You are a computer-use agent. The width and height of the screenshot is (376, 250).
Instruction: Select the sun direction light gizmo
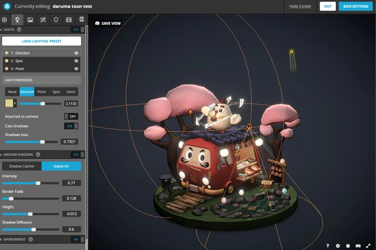coord(291,52)
